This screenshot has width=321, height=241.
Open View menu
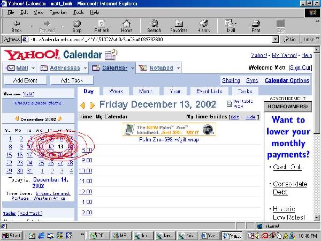point(39,12)
